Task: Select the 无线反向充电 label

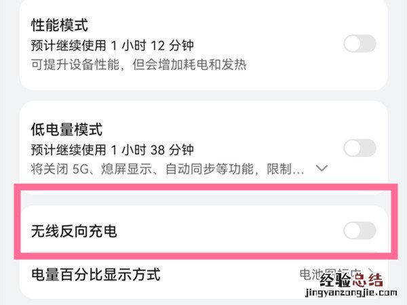Action: [x=75, y=231]
